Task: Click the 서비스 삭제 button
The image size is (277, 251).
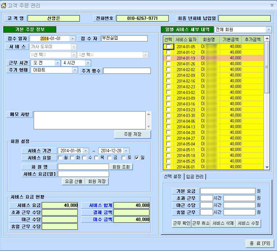Action: 223,223
